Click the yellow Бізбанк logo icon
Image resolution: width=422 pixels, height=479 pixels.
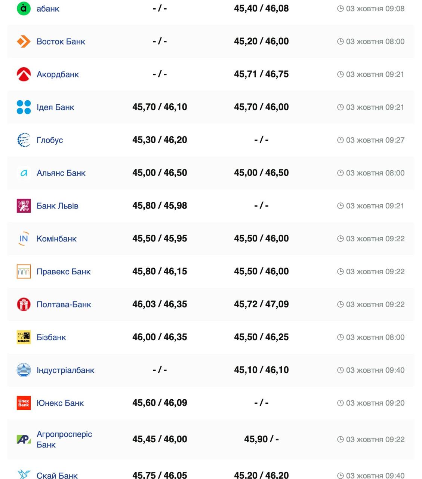point(24,337)
